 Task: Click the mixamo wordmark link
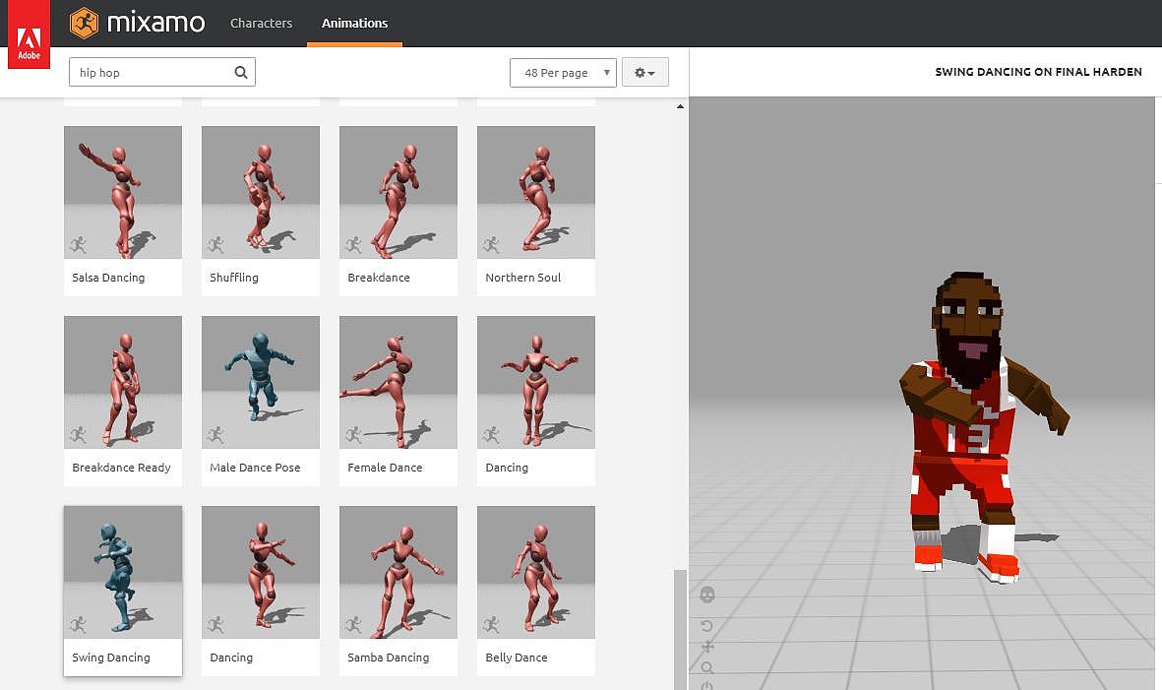[x=155, y=23]
